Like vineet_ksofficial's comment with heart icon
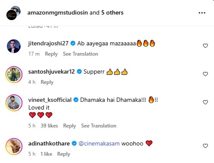Screen dimensions: 214x163 coord(205,102)
